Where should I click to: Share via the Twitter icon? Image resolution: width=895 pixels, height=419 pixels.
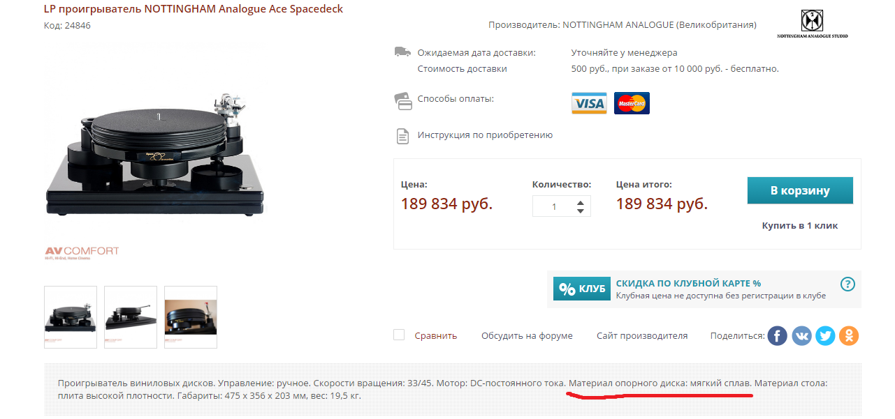point(825,335)
